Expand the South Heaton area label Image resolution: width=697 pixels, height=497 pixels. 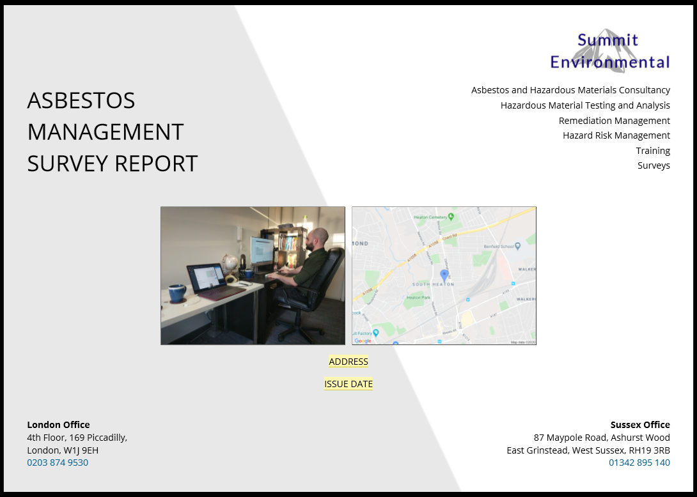[434, 284]
